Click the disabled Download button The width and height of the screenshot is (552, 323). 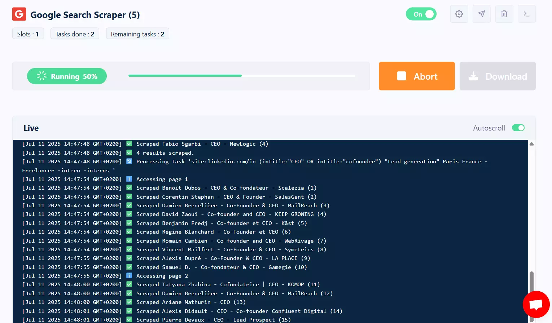[498, 76]
